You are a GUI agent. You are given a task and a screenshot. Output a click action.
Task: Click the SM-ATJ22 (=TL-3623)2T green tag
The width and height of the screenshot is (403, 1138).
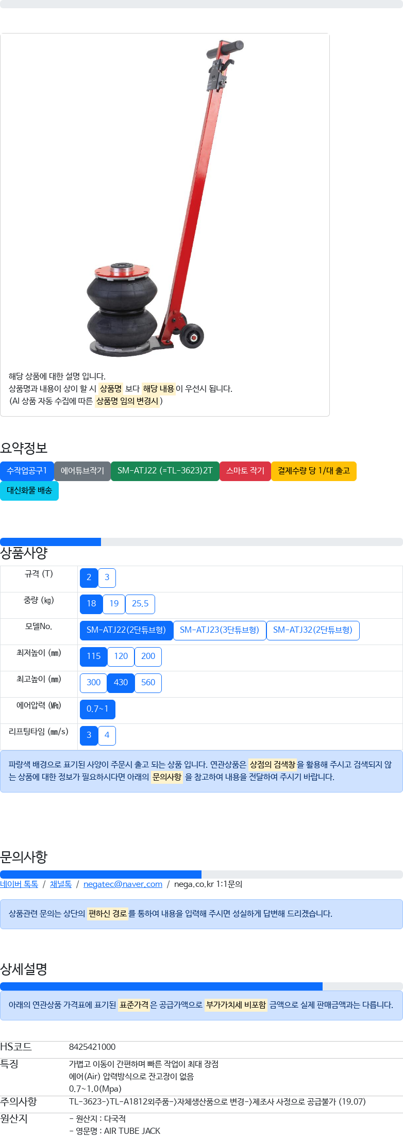tap(165, 471)
